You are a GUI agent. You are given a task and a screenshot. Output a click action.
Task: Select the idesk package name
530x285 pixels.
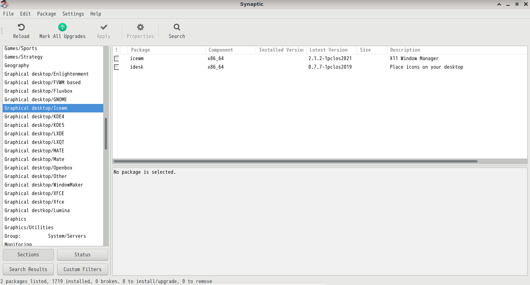click(137, 67)
